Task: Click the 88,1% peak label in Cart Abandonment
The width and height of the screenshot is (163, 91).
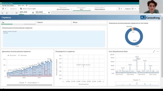Action: pyautogui.click(x=137, y=57)
